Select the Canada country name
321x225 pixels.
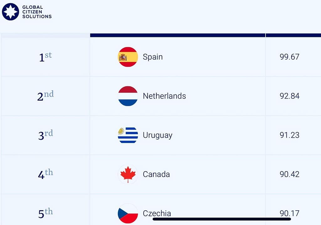[x=156, y=174]
